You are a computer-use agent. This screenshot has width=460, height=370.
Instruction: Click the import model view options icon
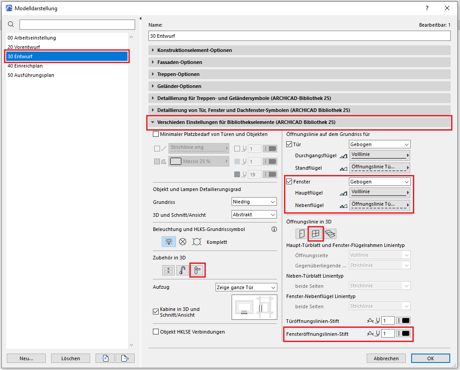tap(105, 358)
